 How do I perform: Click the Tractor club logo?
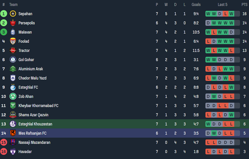[x=13, y=50]
